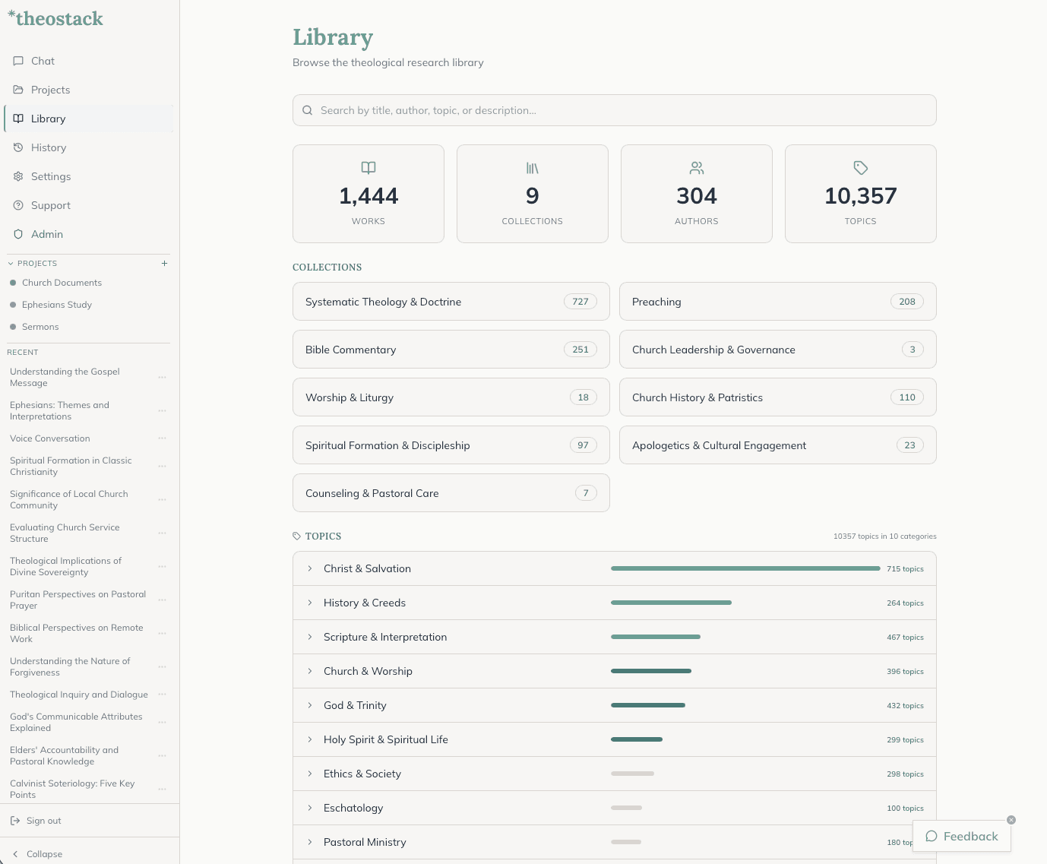
Task: Go to Chat in sidebar
Action: click(89, 61)
